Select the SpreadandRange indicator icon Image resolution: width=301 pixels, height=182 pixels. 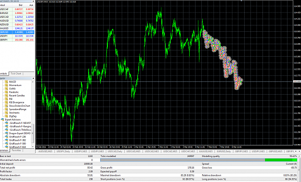point(6,109)
